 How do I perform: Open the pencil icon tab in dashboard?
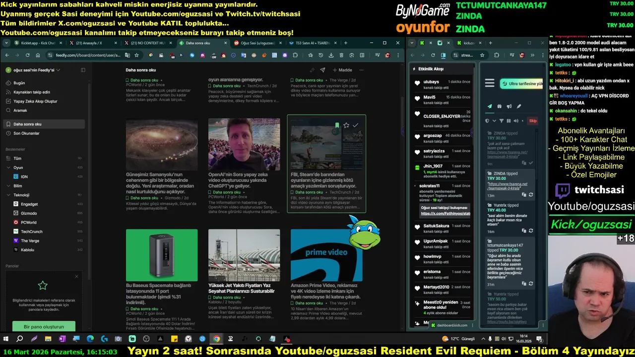point(519,106)
